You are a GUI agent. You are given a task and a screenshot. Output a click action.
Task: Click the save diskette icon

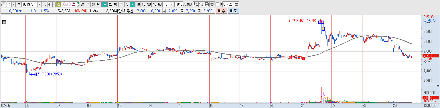(x=207, y=4)
